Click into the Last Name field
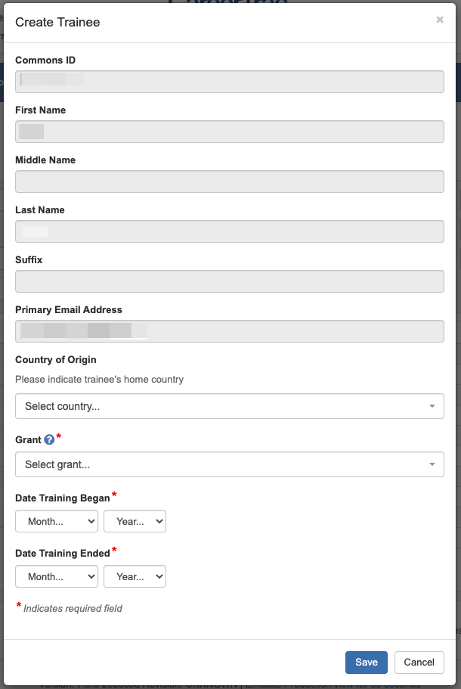The width and height of the screenshot is (461, 689). (x=229, y=231)
